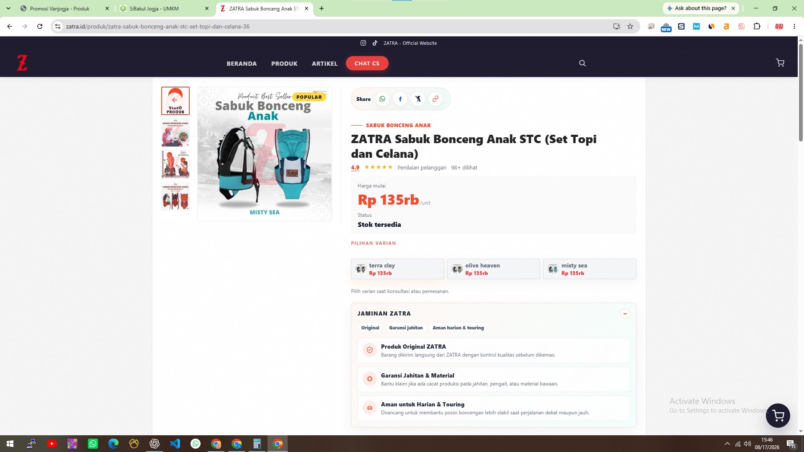This screenshot has height=452, width=804.
Task: Share product via WhatsApp icon
Action: 382,99
